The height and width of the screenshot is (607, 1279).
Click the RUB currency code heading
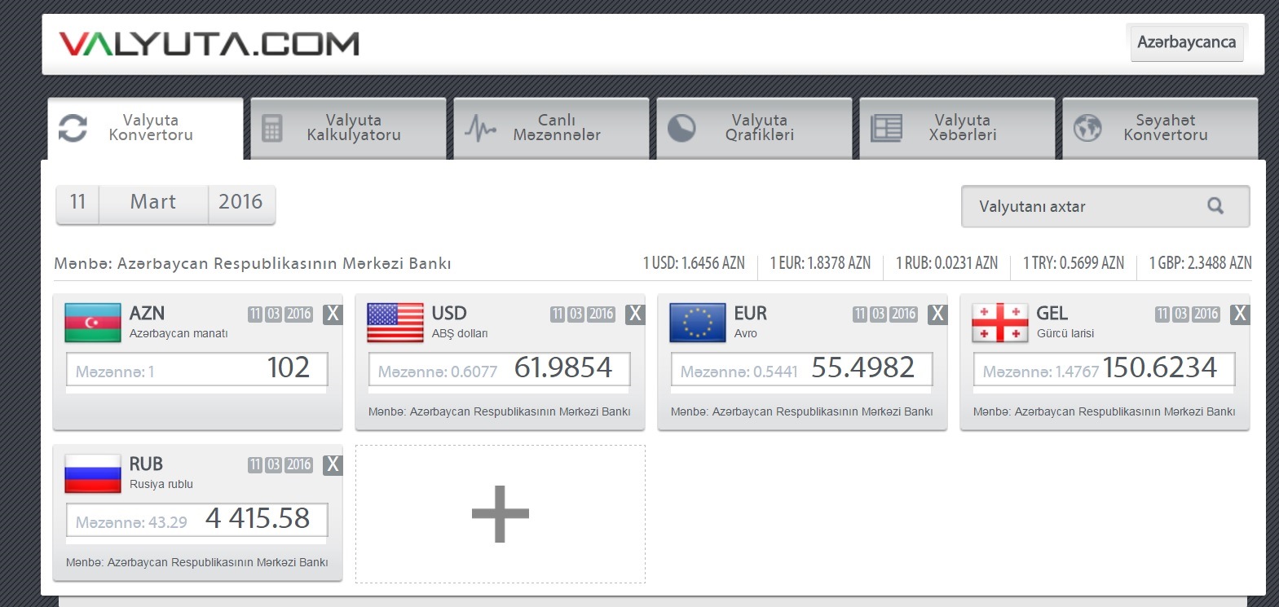(x=147, y=464)
